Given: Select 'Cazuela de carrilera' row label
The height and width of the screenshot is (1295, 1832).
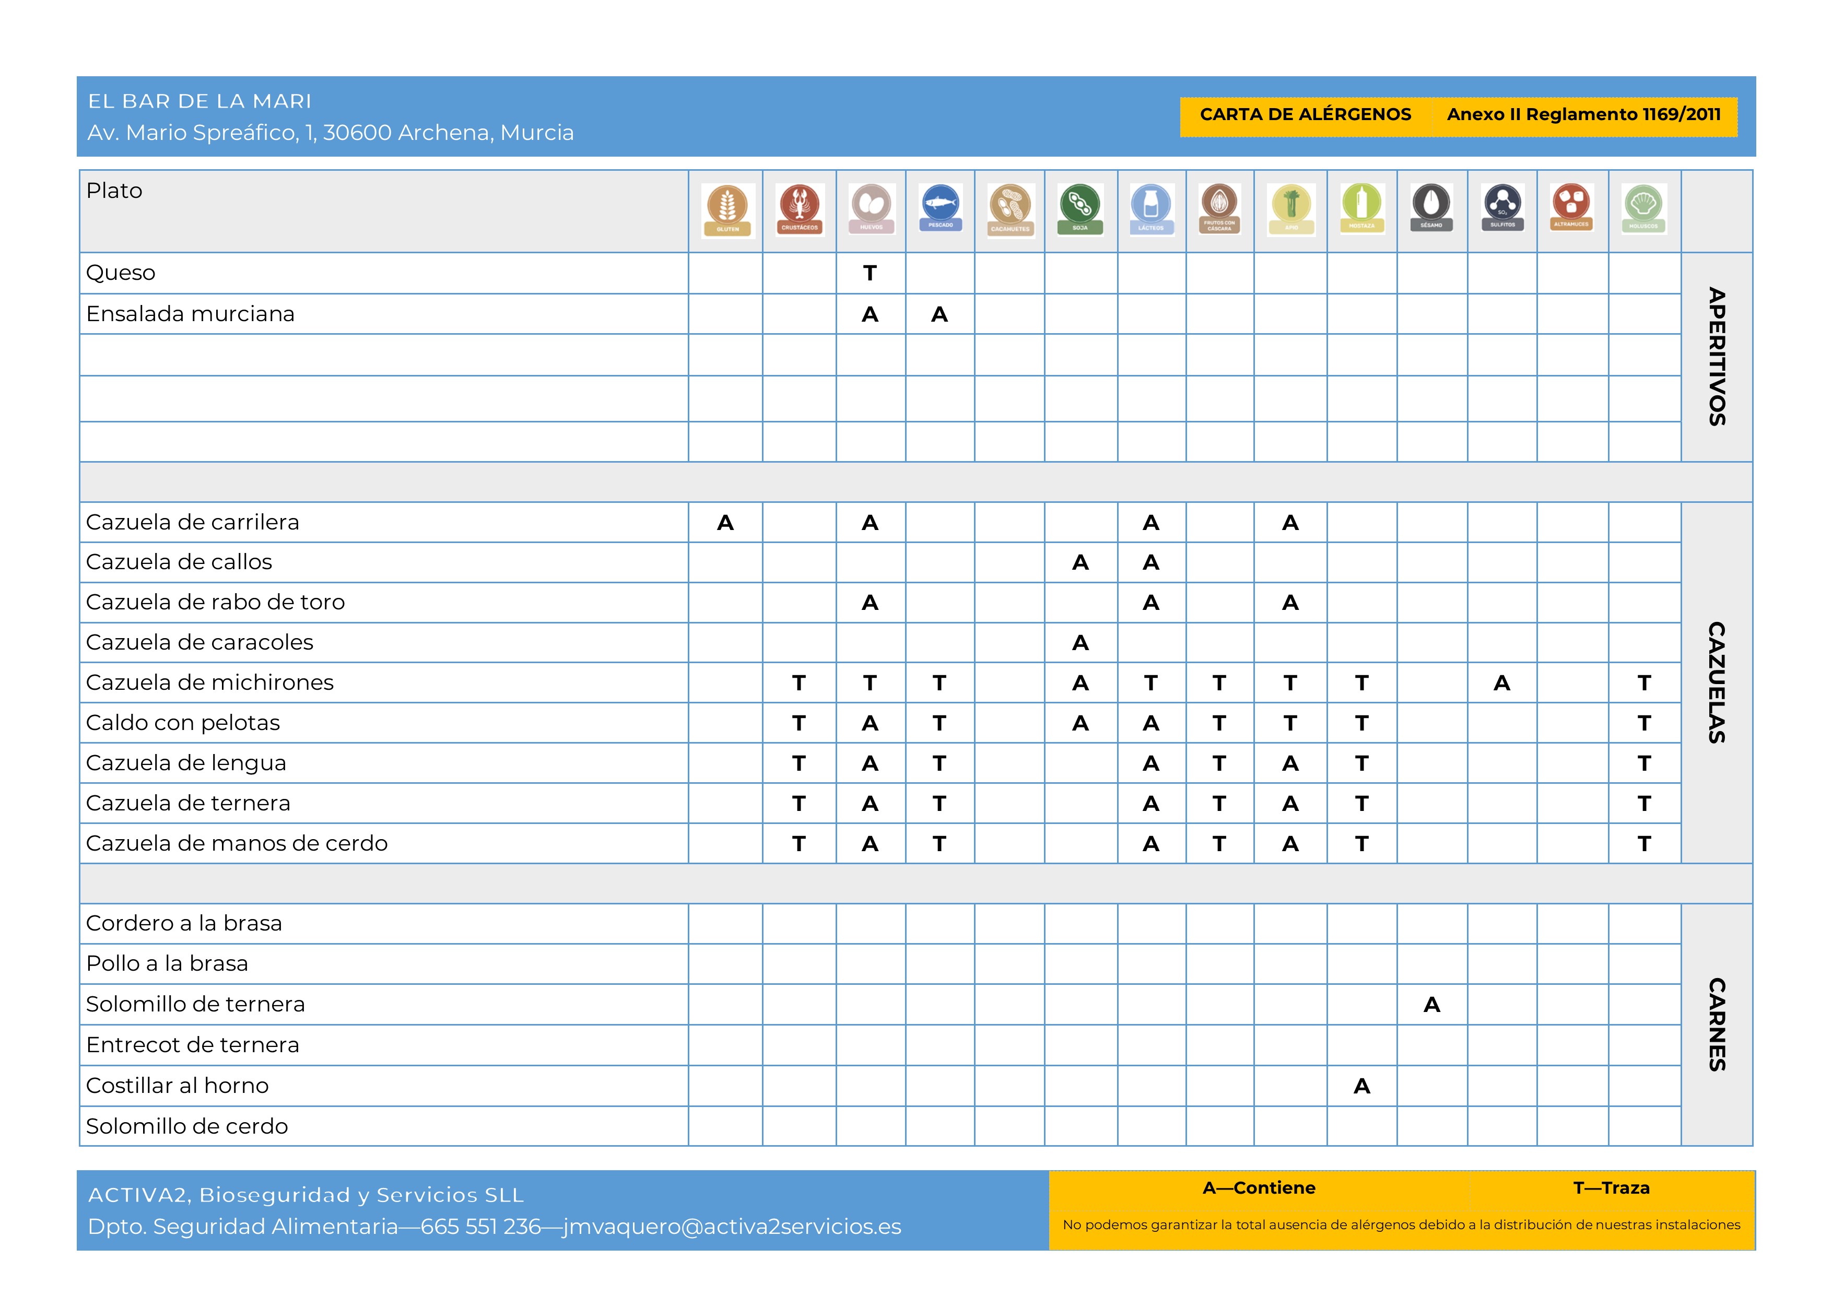Looking at the screenshot, I should [x=192, y=522].
